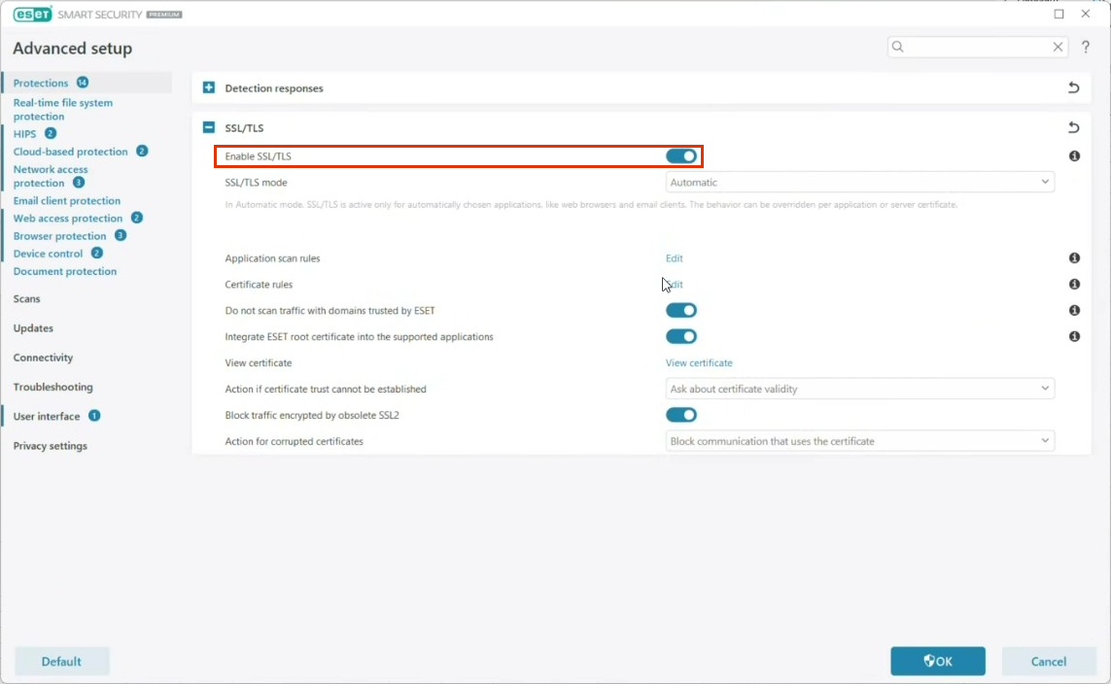Click the Default button
The height and width of the screenshot is (684, 1111).
pyautogui.click(x=61, y=662)
